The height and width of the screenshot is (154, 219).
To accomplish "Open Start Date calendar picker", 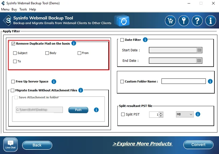I will (x=199, y=50).
